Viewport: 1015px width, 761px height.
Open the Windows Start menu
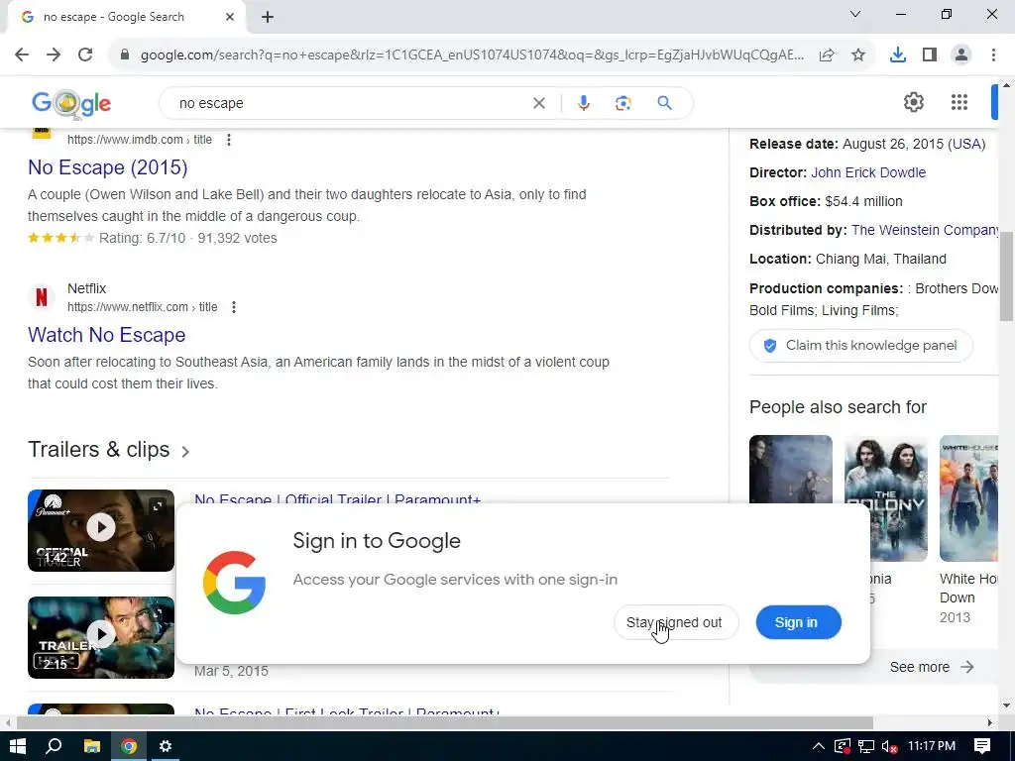(x=18, y=746)
